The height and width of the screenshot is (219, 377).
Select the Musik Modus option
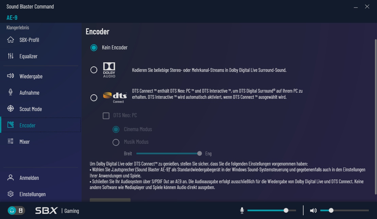coord(116,142)
